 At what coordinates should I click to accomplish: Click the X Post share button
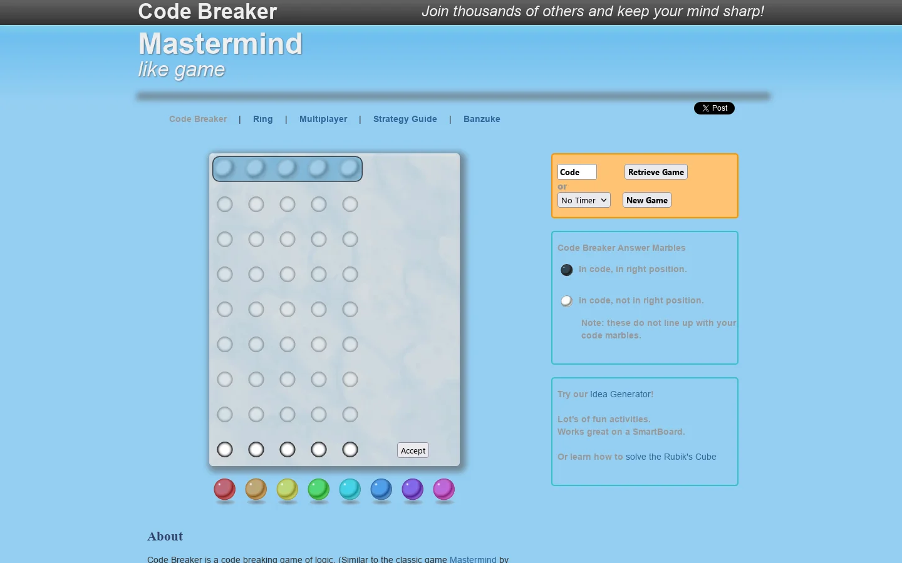[x=714, y=108]
